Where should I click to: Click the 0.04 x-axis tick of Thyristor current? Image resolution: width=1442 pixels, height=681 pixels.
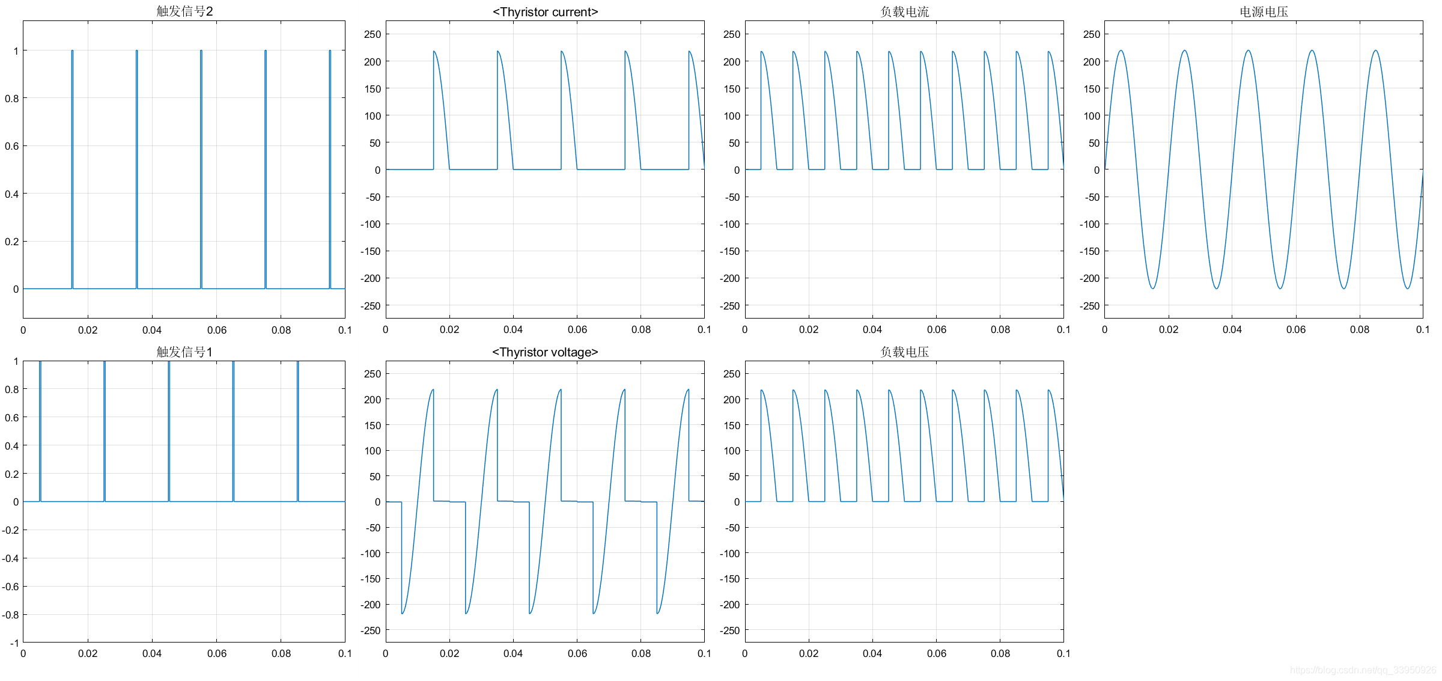pos(513,329)
